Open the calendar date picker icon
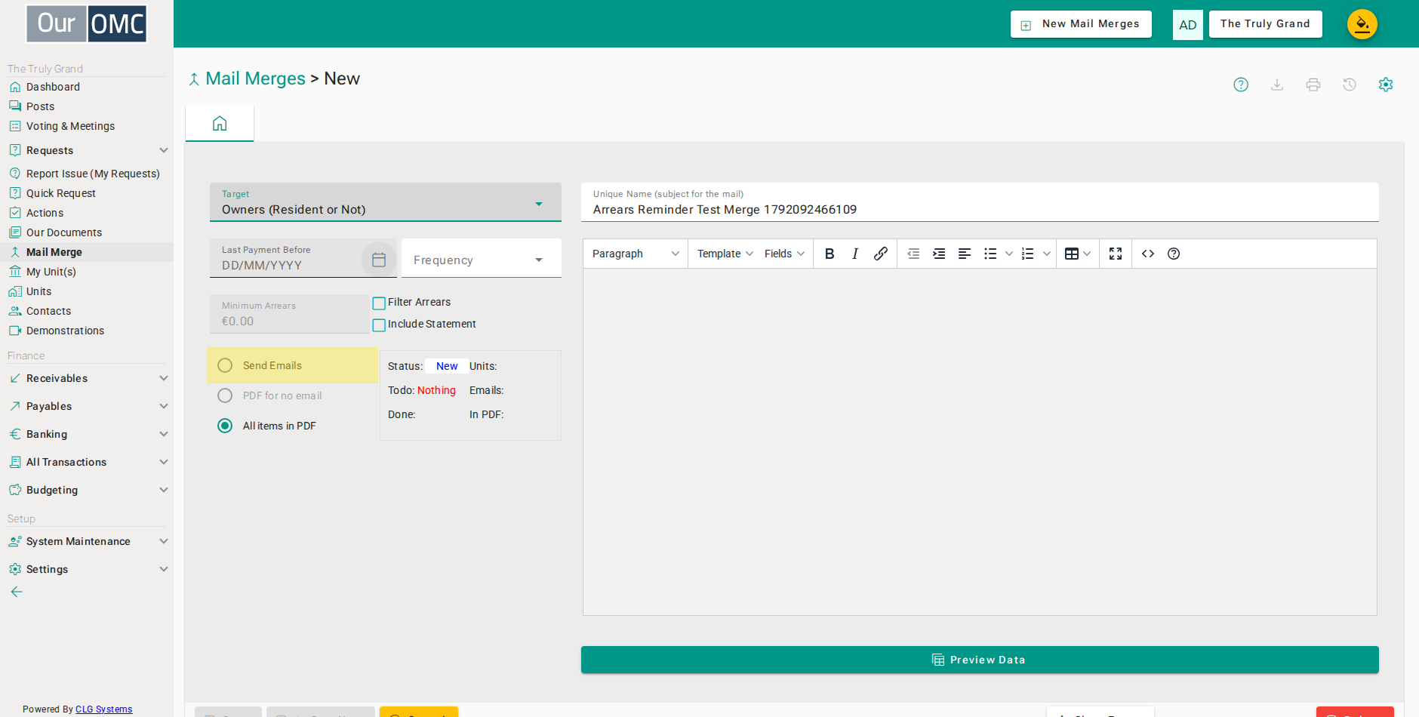 tap(379, 260)
